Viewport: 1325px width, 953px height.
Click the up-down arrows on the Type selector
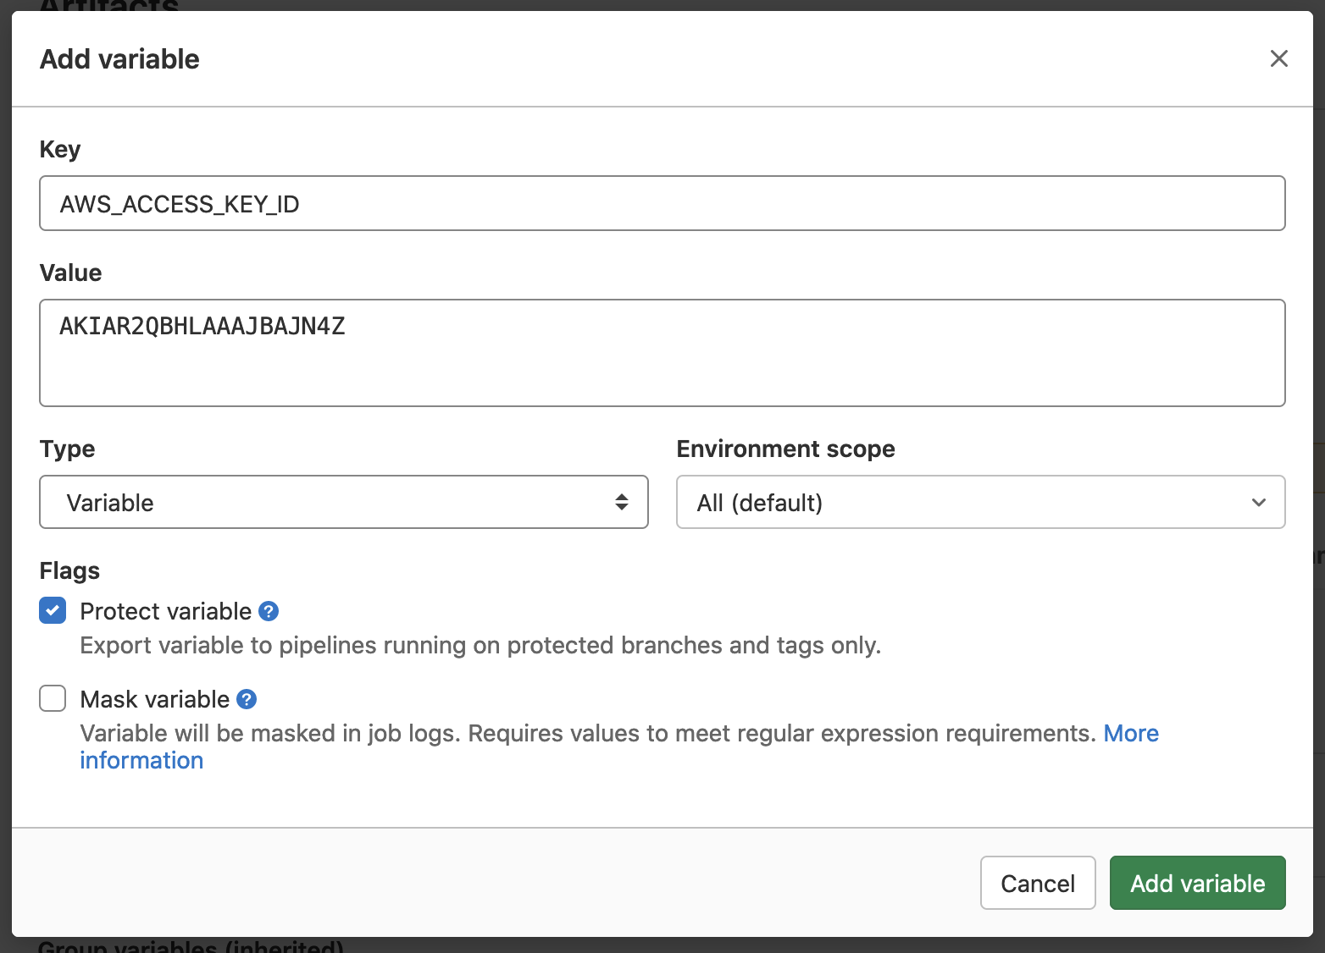(623, 502)
